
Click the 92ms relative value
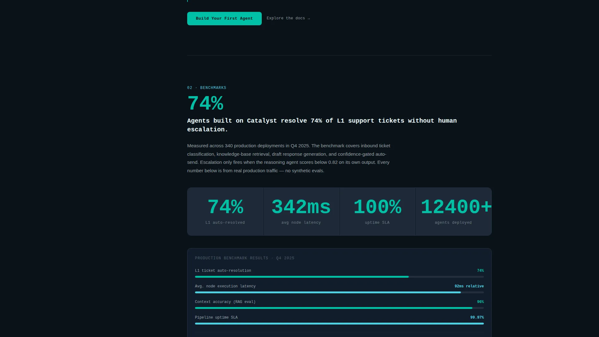click(x=469, y=286)
